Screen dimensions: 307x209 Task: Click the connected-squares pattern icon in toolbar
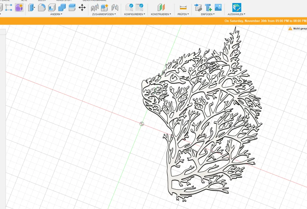8,7
